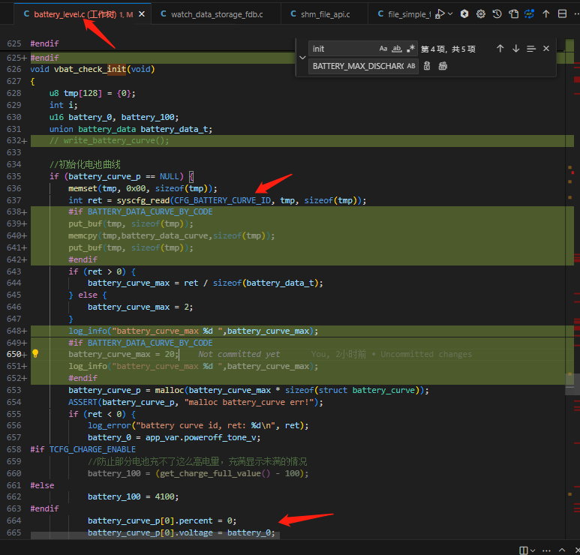Click the u8 tmp[128] declaration on line 628
This screenshot has height=555, width=580.
point(92,94)
